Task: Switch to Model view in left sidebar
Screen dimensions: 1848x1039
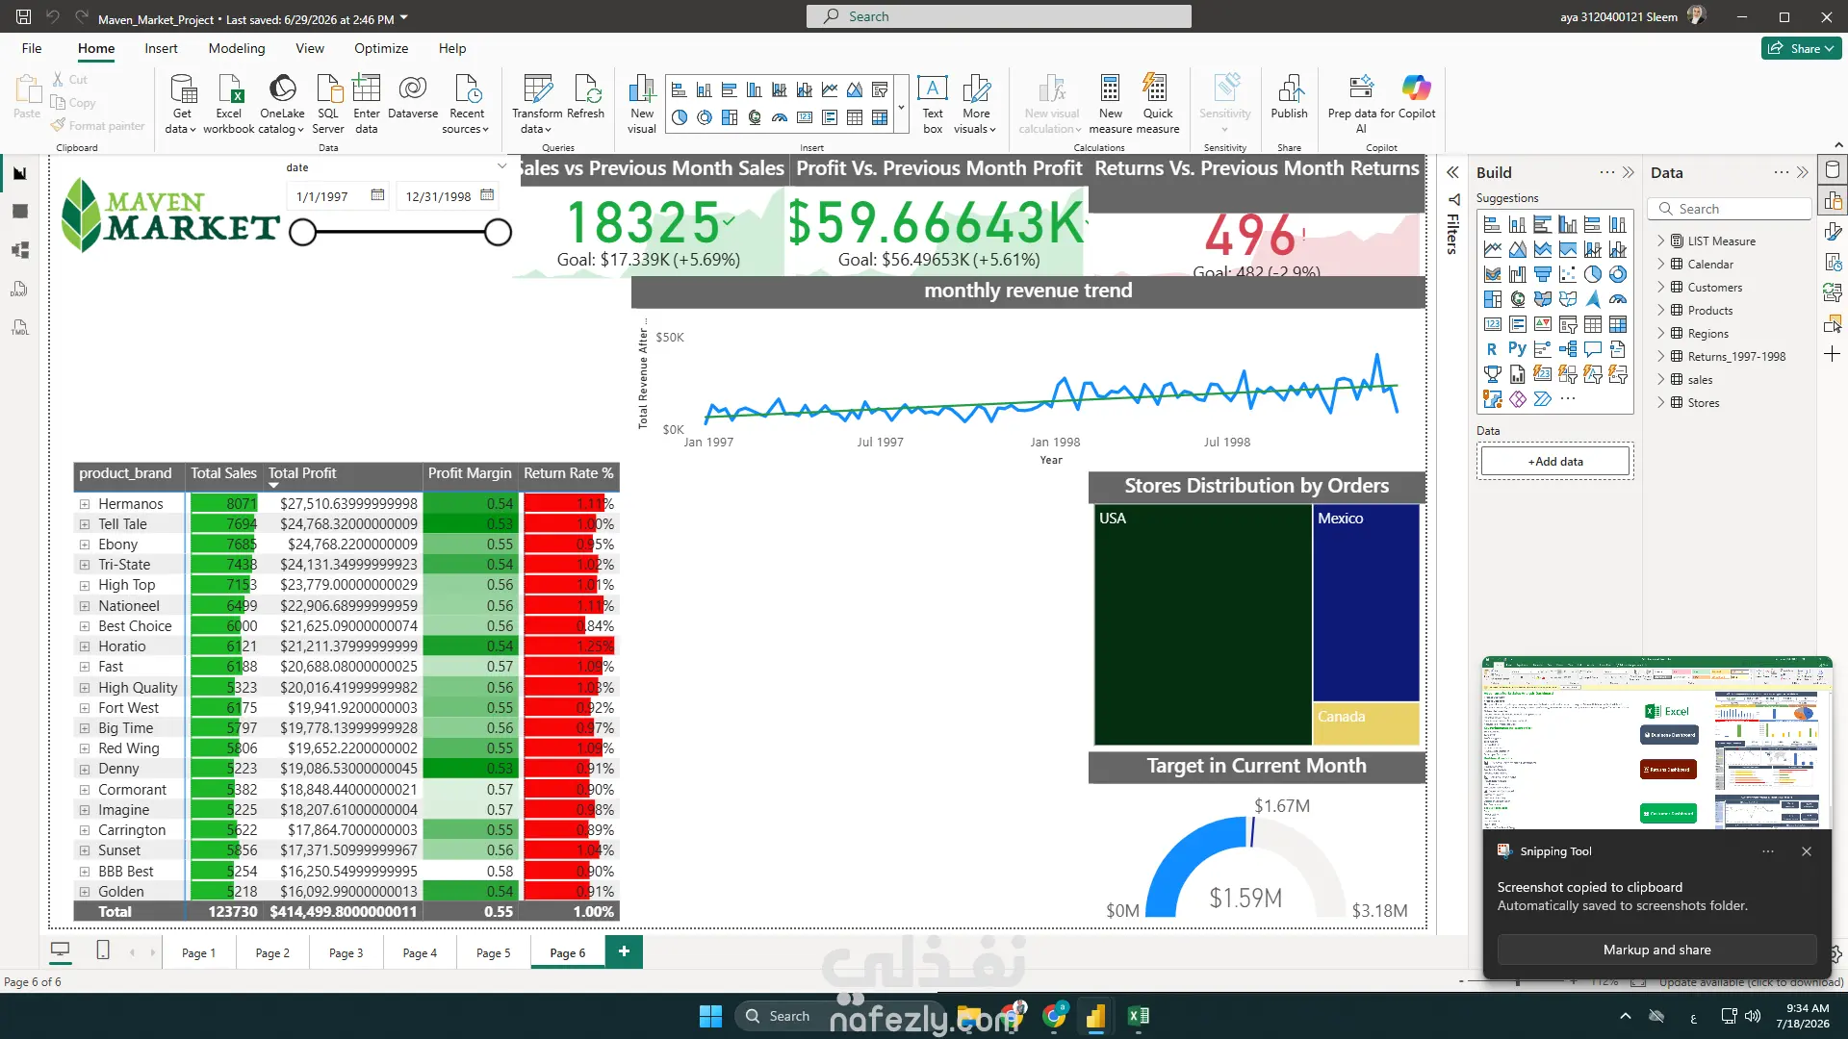Action: tap(20, 250)
